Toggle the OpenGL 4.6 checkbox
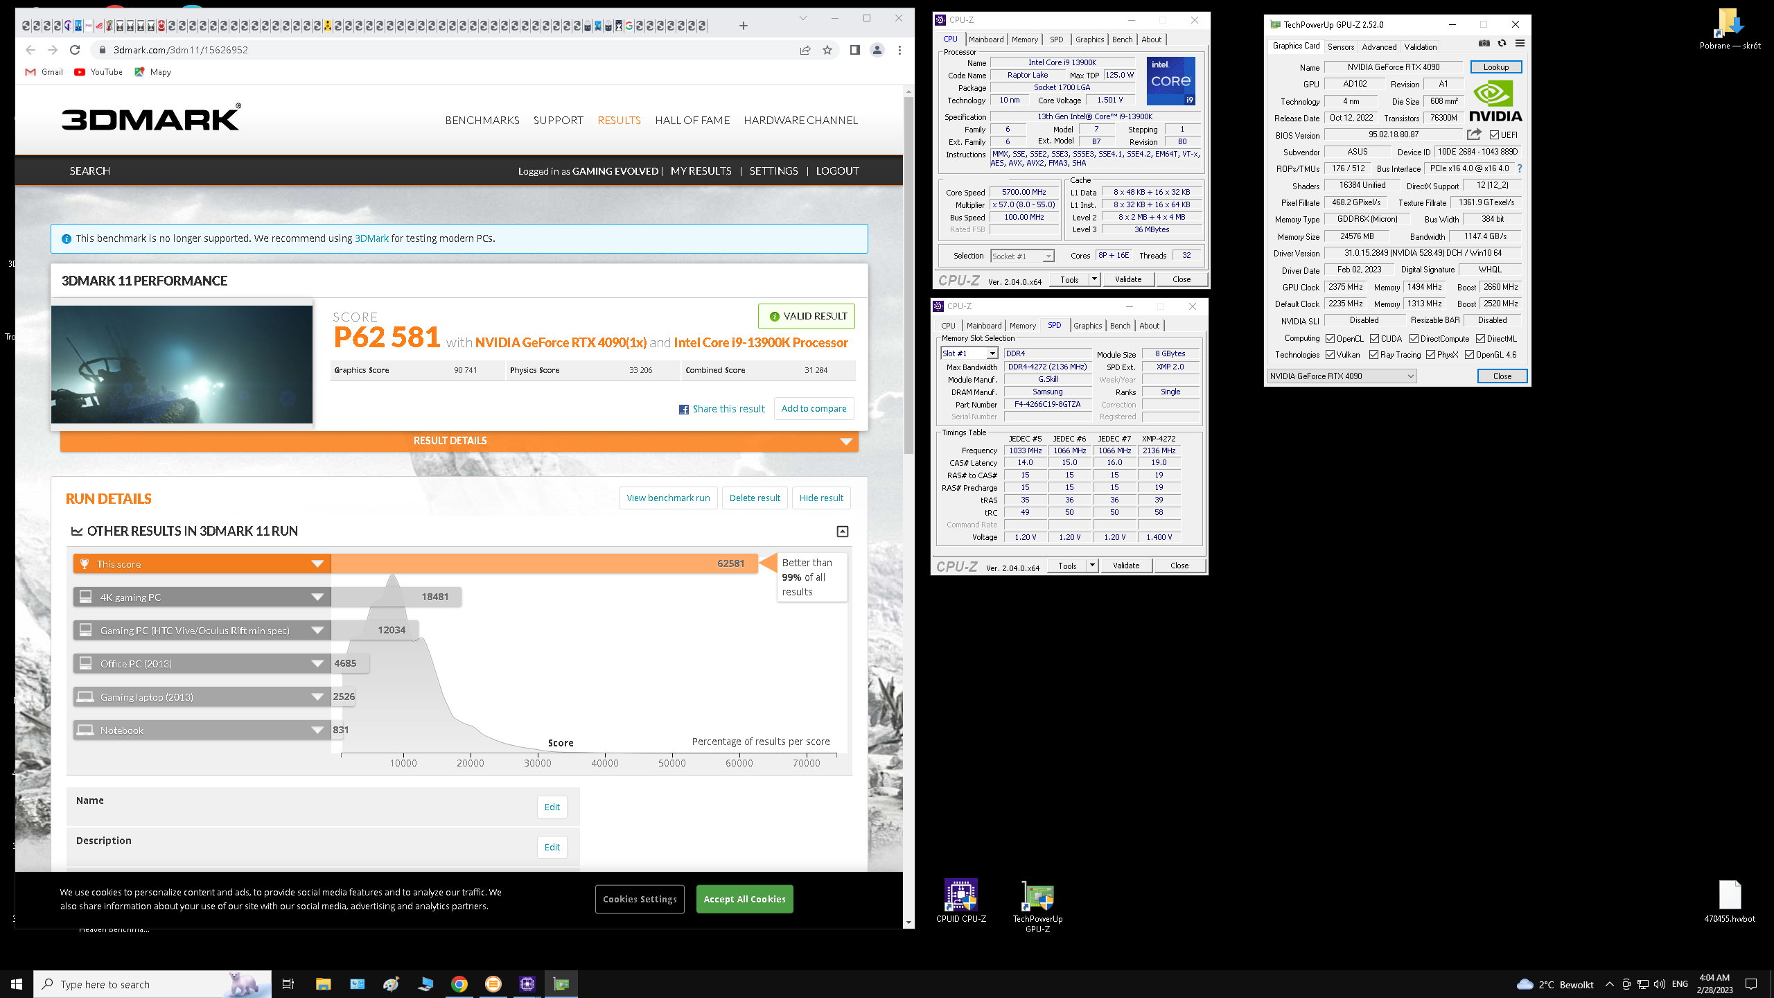Screen dimensions: 1774x998 click(x=1469, y=355)
